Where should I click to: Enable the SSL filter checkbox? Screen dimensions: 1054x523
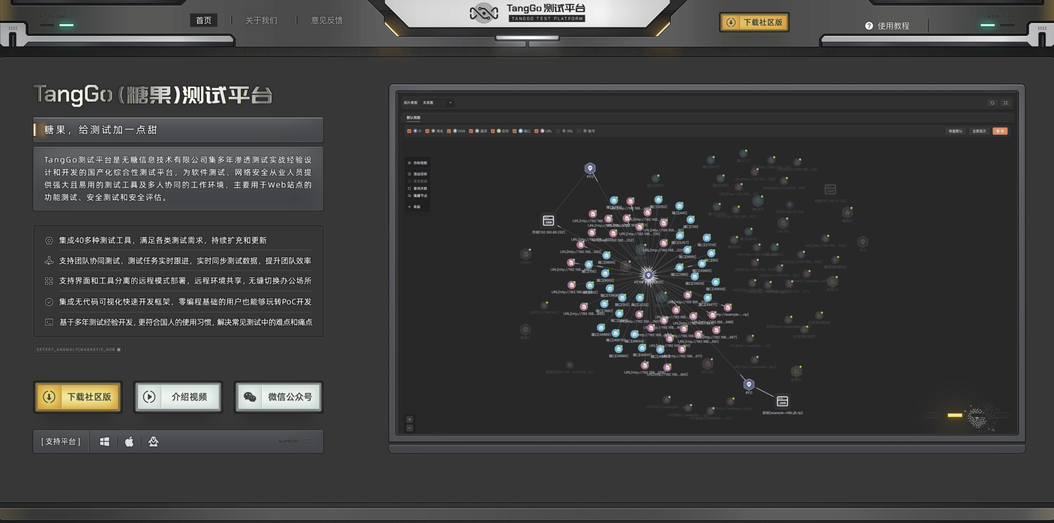(x=558, y=131)
